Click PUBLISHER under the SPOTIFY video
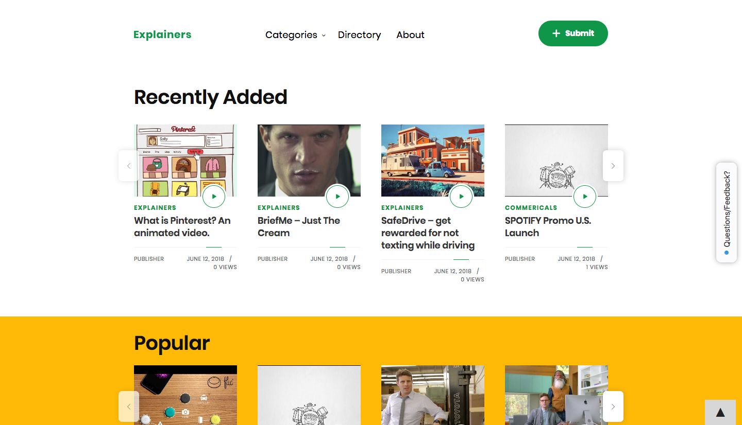The height and width of the screenshot is (425, 742). coord(520,259)
